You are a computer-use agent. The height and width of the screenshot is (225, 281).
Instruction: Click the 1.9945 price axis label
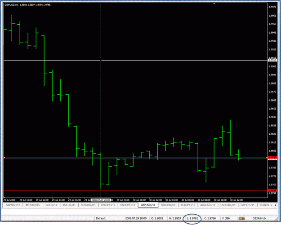point(272,33)
